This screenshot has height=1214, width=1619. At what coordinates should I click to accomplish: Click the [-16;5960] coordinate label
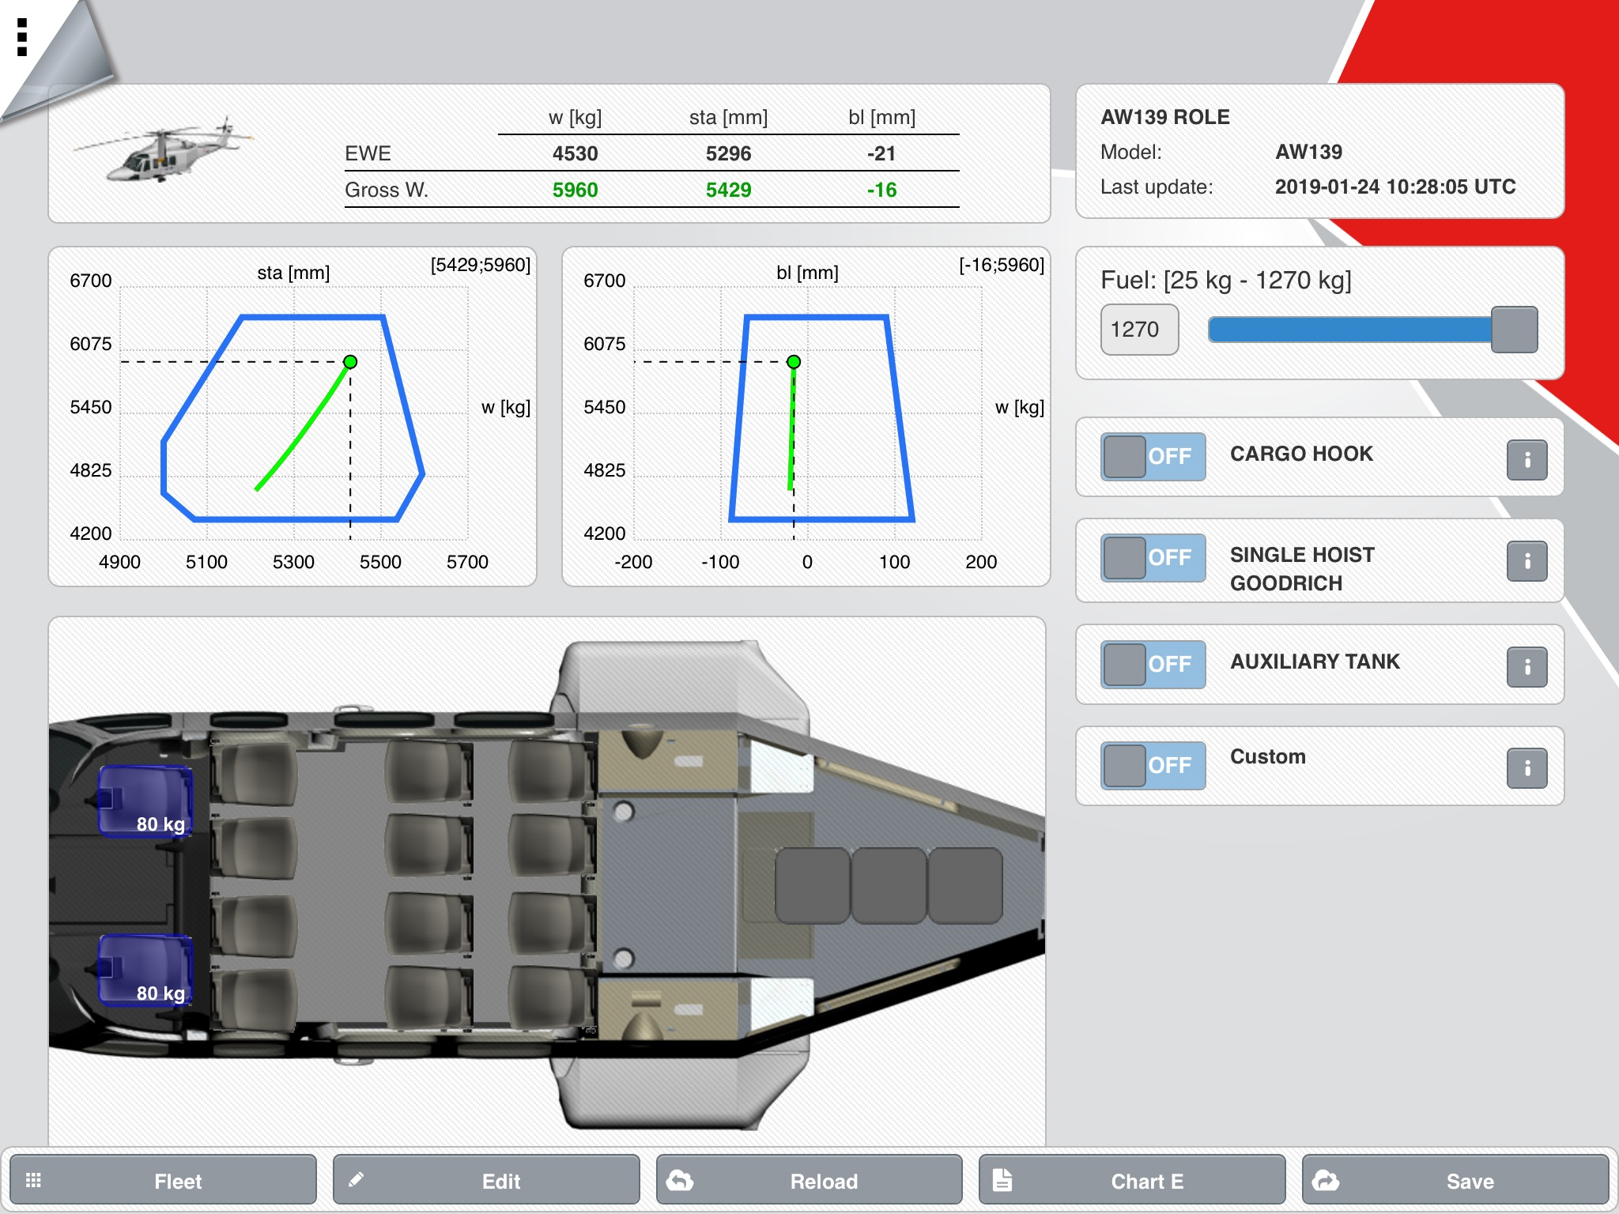(1002, 265)
